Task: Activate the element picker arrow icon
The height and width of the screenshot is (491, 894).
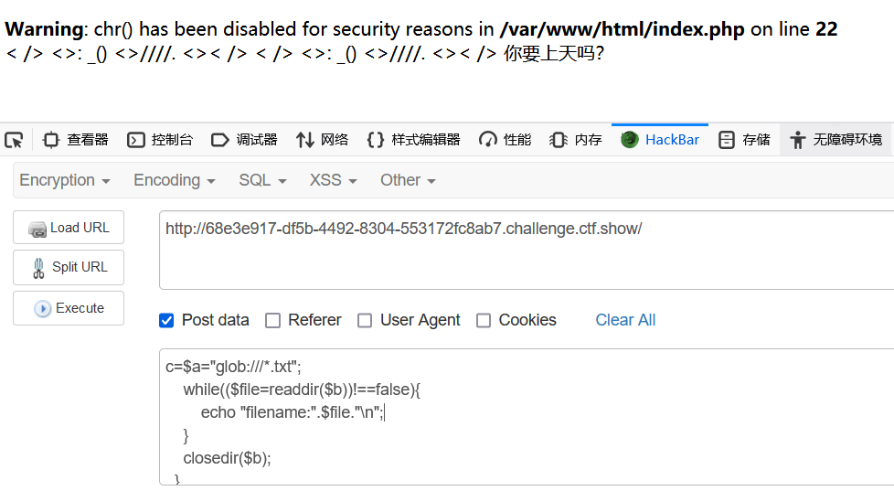Action: (x=14, y=140)
